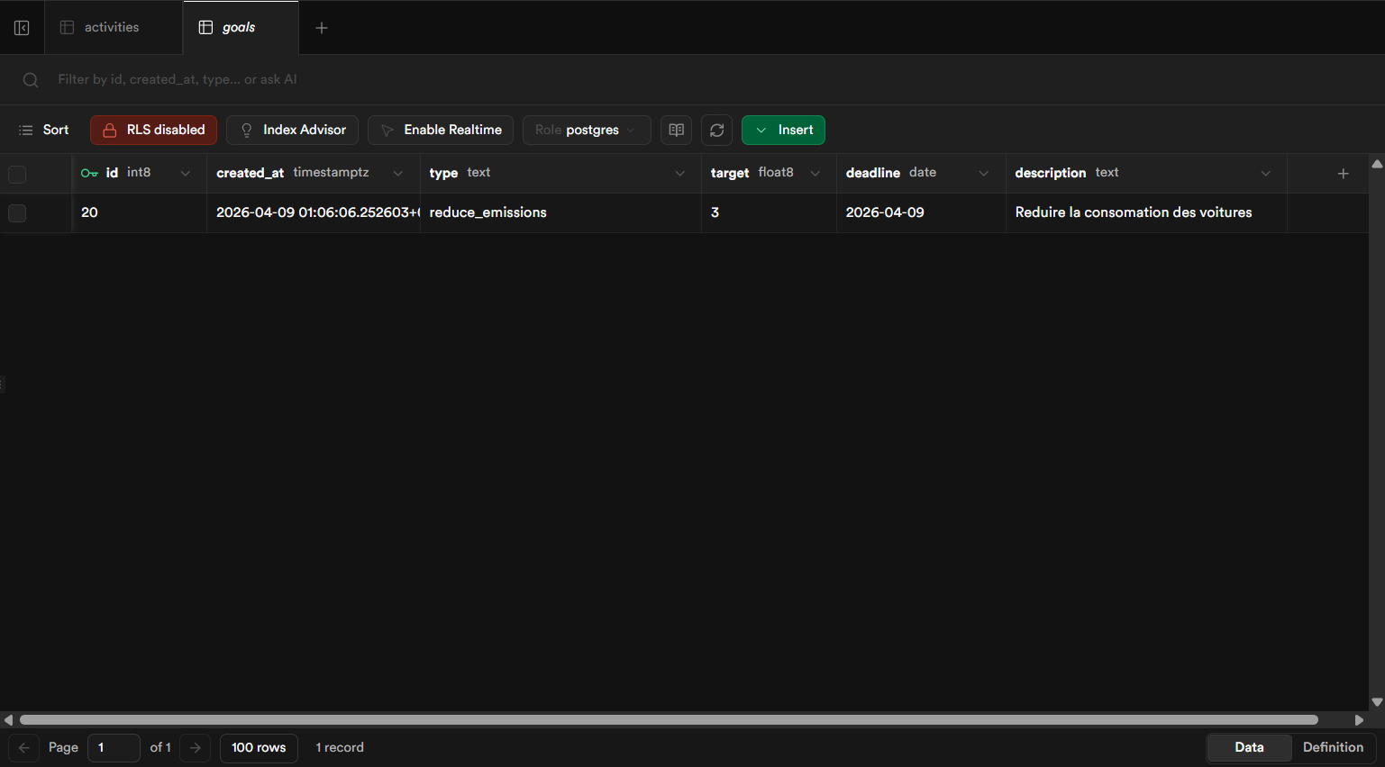Select the checkbox for row id 20
Viewport: 1385px width, 767px height.
[17, 213]
